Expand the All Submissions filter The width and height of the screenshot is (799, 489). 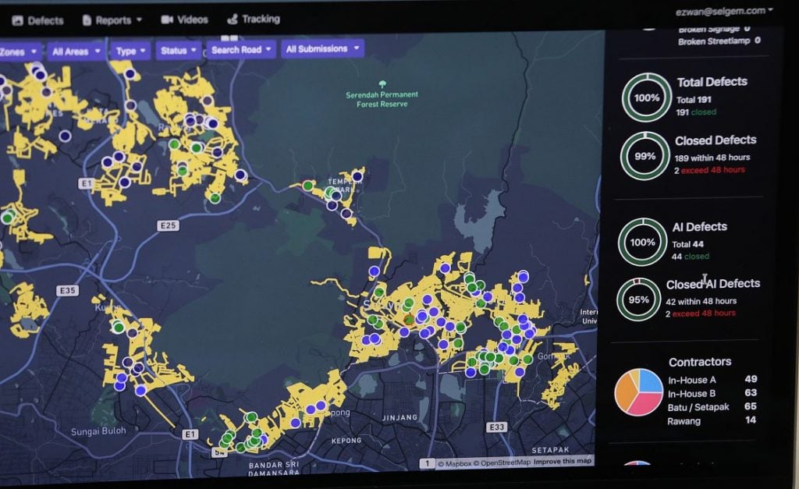[x=322, y=48]
